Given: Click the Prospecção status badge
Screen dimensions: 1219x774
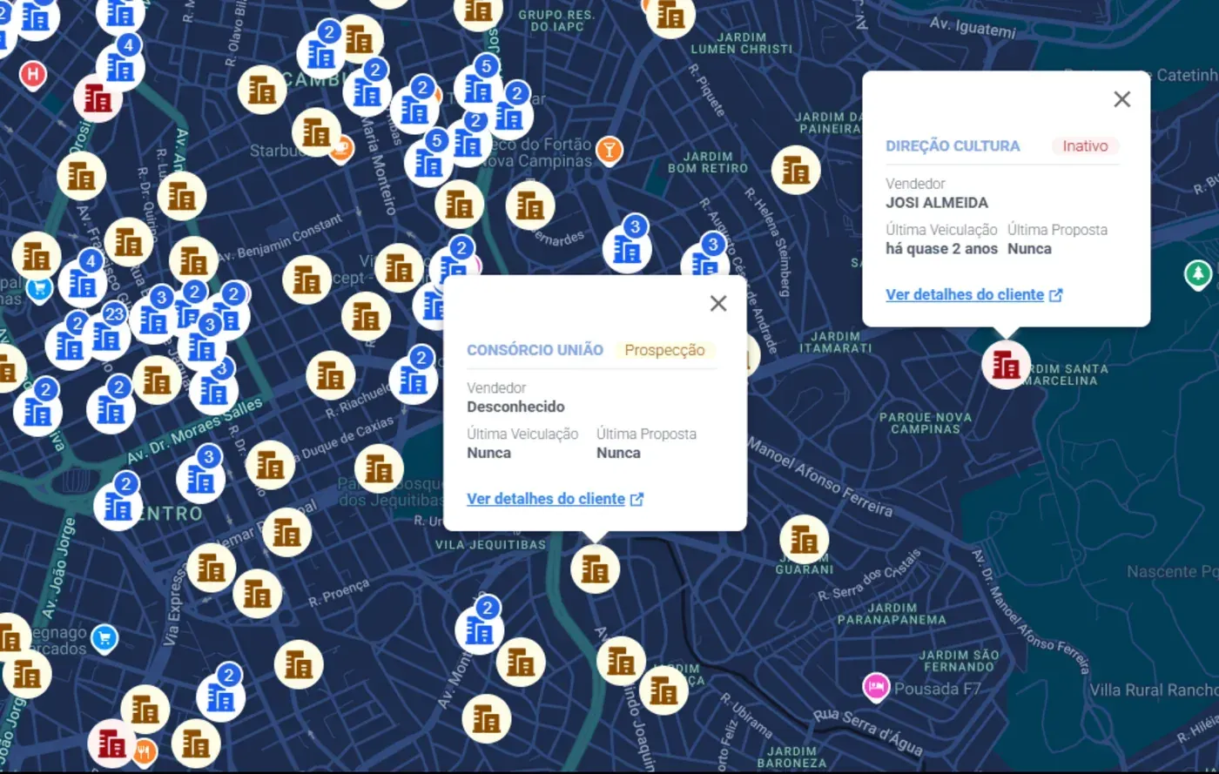Looking at the screenshot, I should tap(665, 350).
